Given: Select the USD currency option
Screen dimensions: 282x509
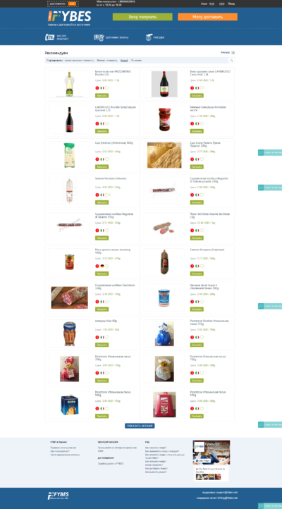Looking at the screenshot, I should [221, 4].
